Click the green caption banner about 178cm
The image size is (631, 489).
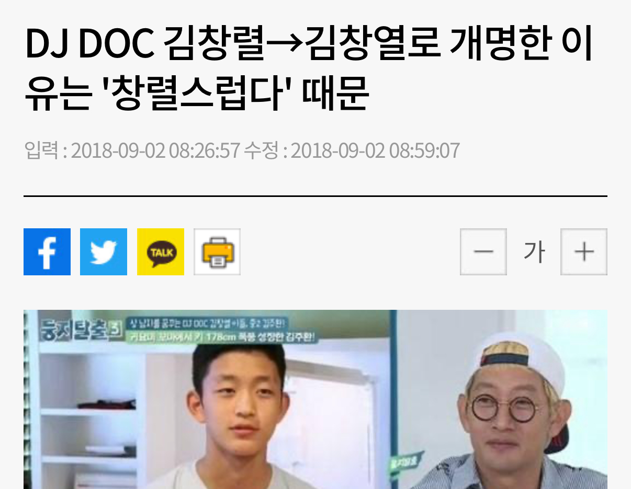tap(219, 337)
